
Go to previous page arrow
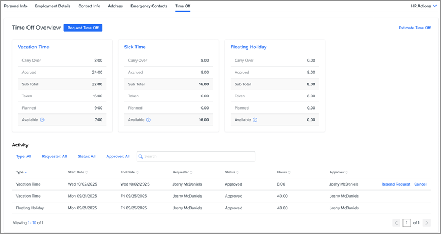click(396, 223)
